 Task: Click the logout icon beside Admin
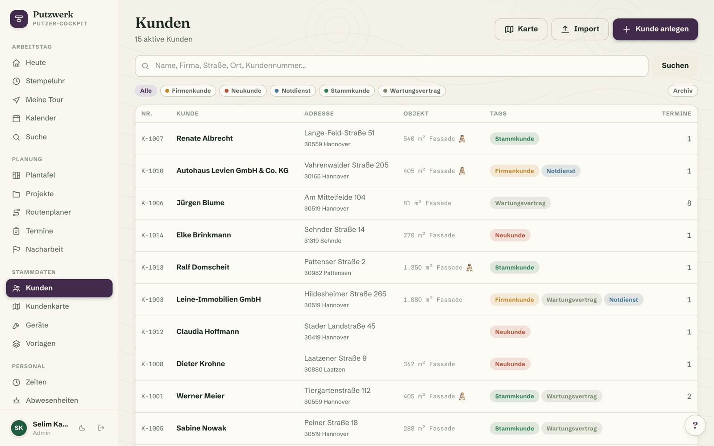(x=101, y=428)
